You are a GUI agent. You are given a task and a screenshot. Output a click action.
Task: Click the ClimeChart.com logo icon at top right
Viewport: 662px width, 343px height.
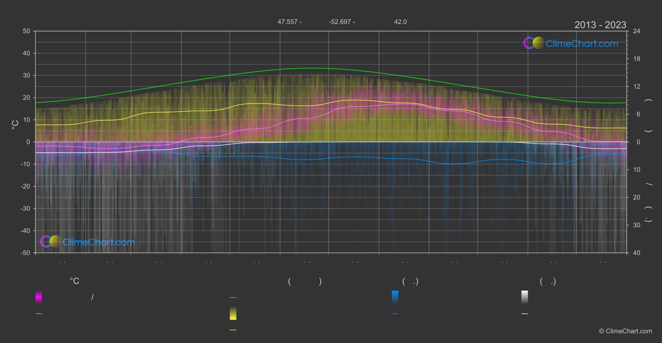point(534,43)
